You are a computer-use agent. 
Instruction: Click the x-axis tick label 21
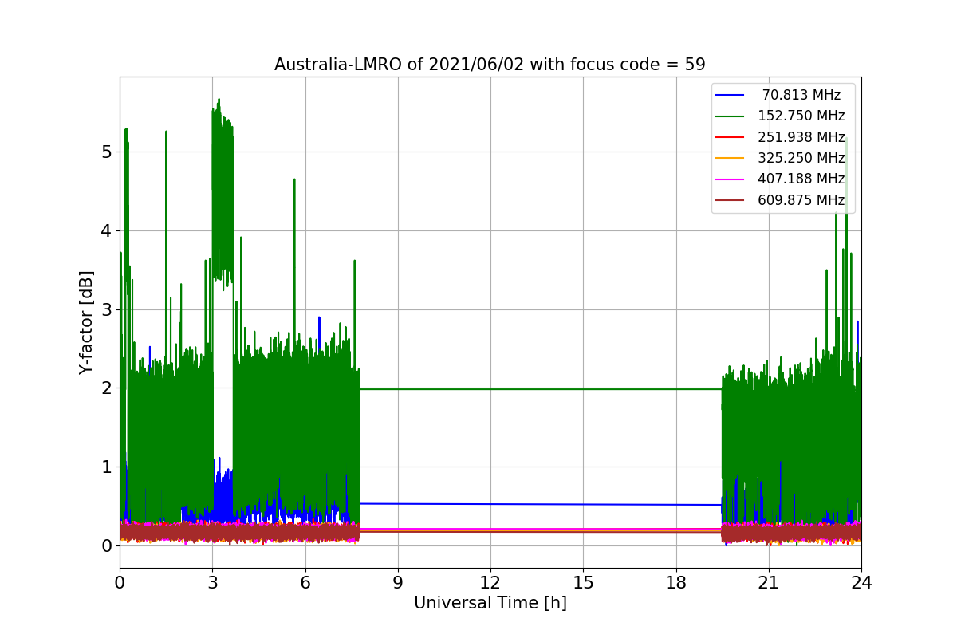(768, 582)
